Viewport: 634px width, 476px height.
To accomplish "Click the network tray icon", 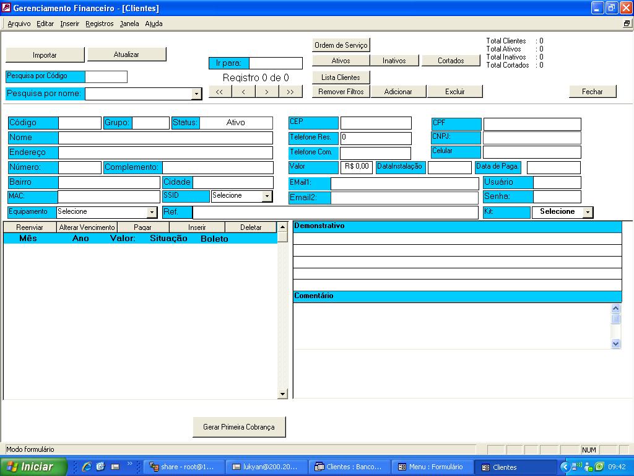I will tap(577, 467).
